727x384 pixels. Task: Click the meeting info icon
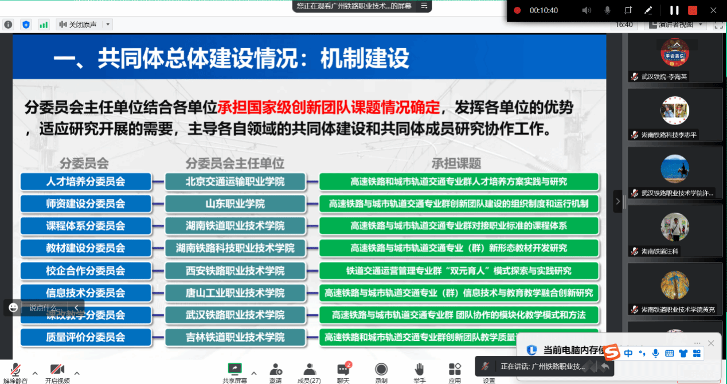pos(8,25)
